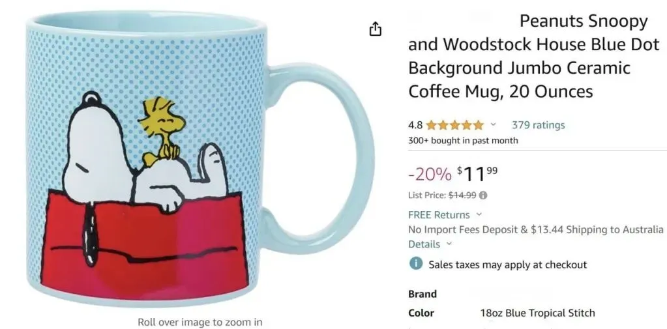Click the info icon next to List Price
This screenshot has width=667, height=329.
click(x=483, y=195)
